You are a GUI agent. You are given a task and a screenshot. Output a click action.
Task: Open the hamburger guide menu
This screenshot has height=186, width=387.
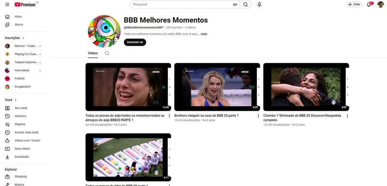(x=7, y=4)
